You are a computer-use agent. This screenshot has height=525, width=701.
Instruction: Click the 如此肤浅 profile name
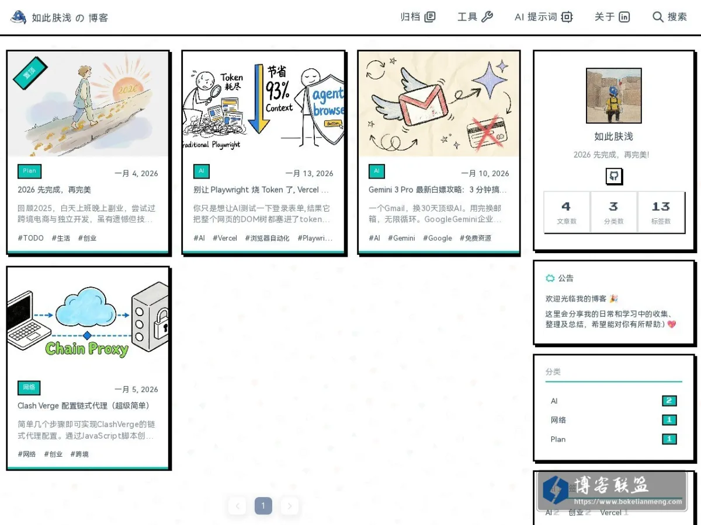point(614,136)
